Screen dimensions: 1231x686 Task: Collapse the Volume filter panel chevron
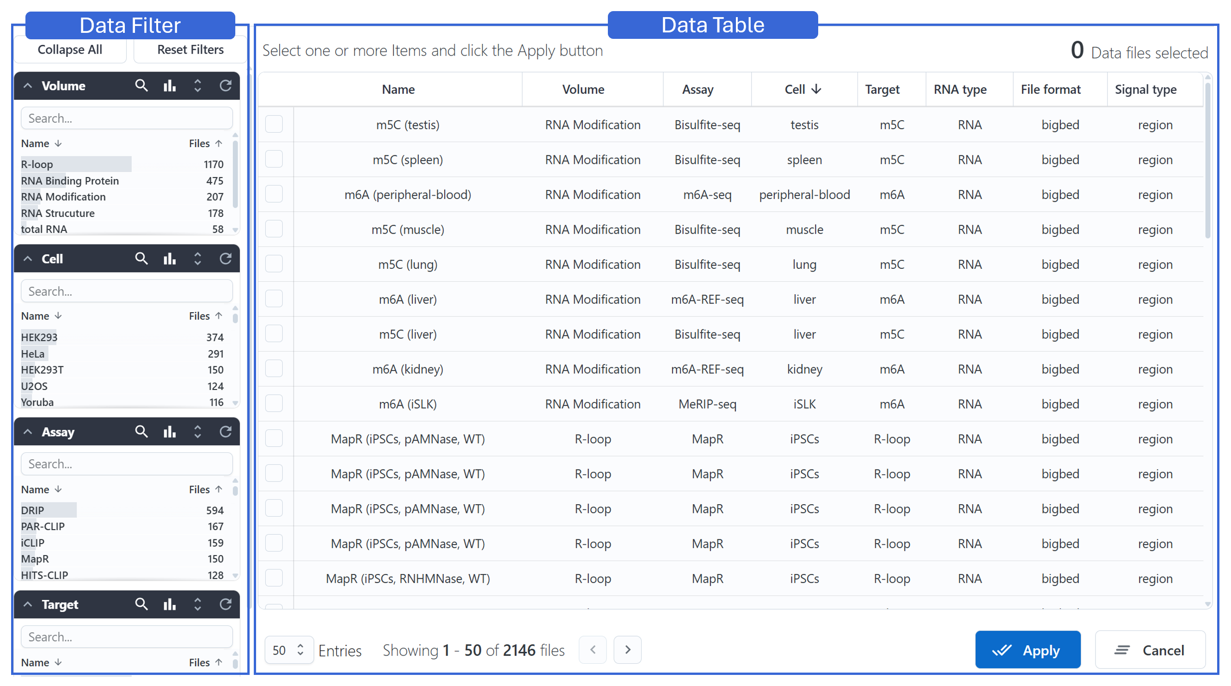(28, 86)
